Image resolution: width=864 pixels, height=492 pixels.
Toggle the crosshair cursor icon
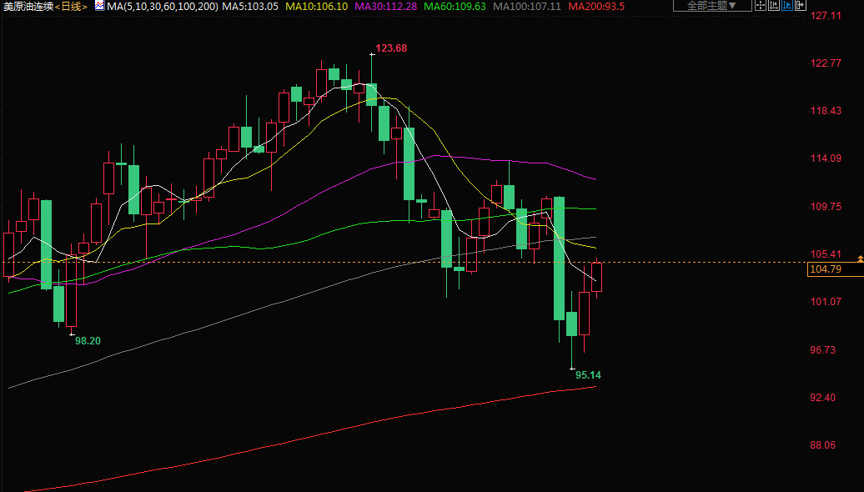761,5
